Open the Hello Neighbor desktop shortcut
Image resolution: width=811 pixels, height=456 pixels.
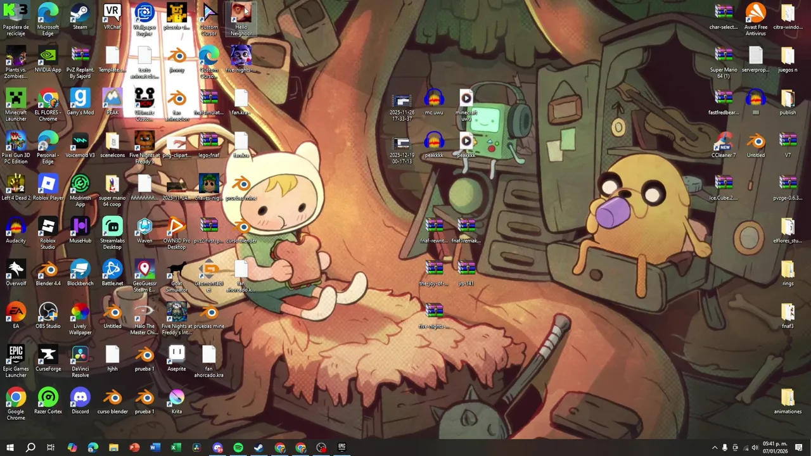pos(241,20)
